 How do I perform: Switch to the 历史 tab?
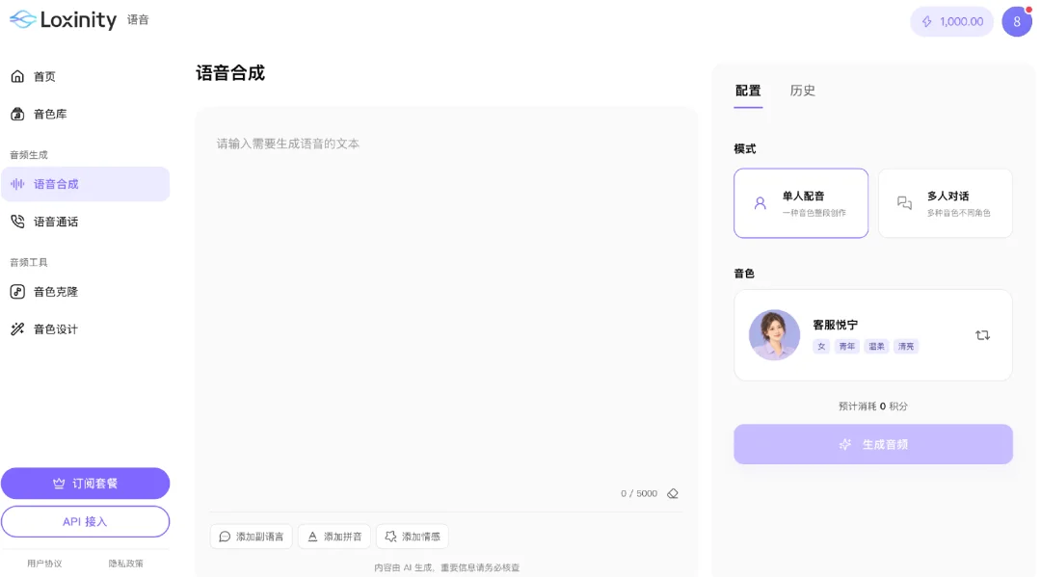tap(802, 91)
